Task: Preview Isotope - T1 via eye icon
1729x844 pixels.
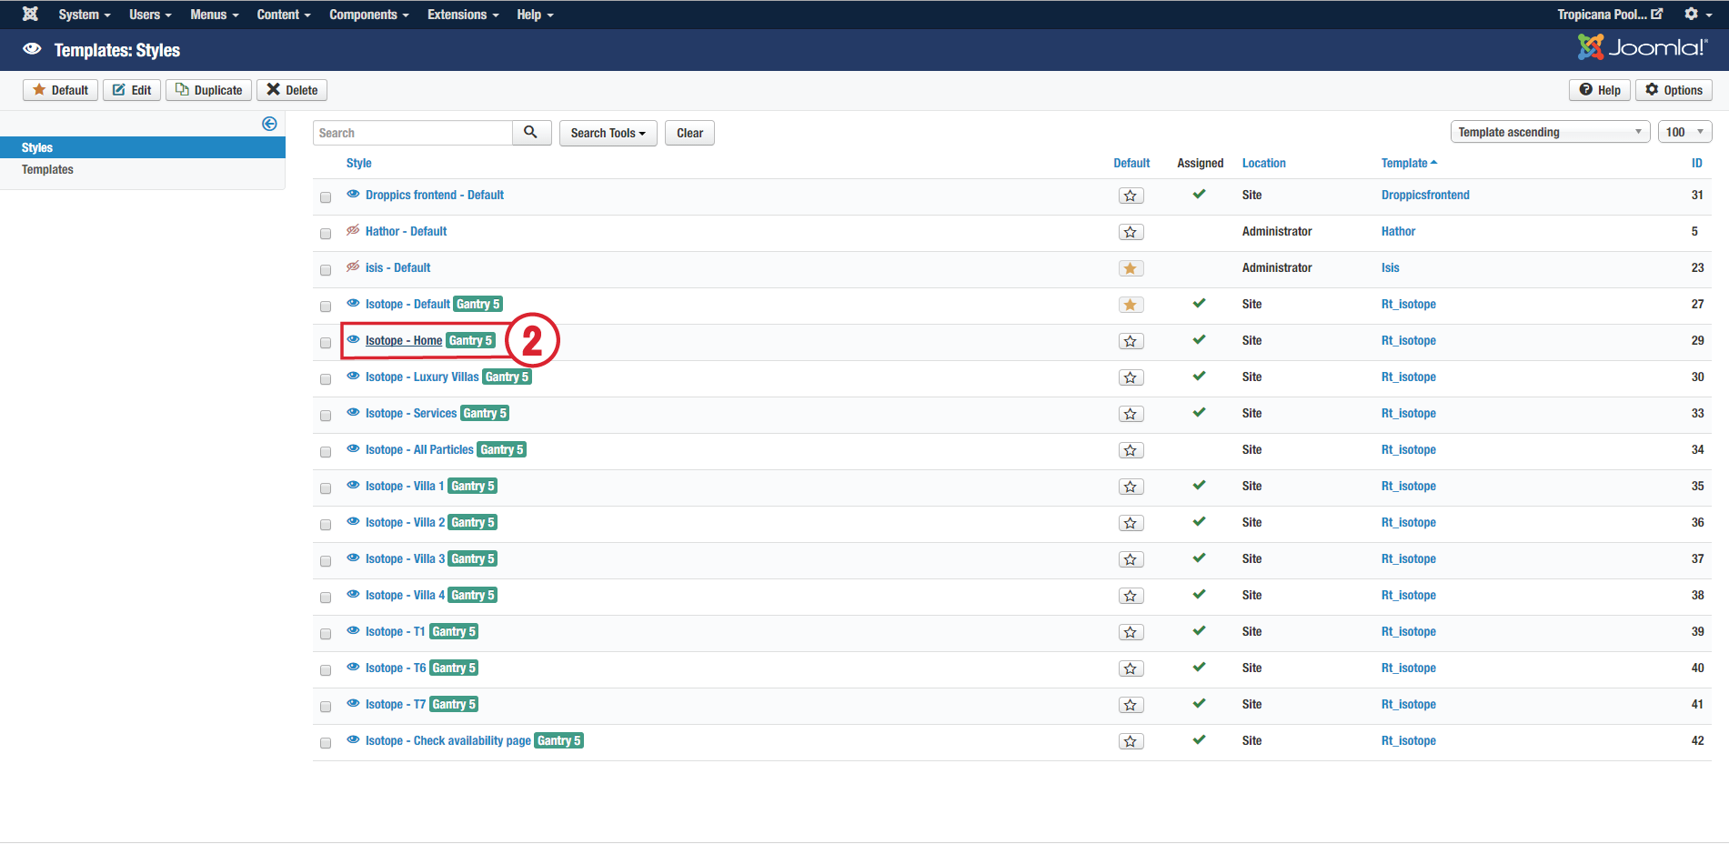Action: (353, 630)
